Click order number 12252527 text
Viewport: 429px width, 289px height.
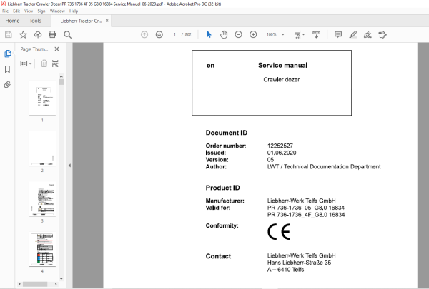pos(280,146)
